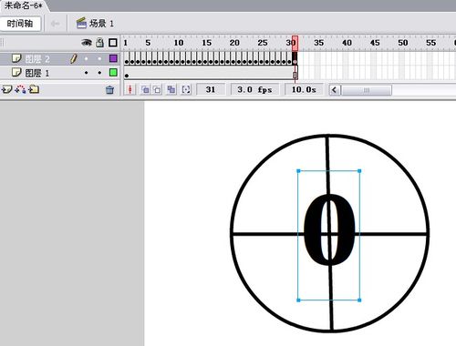Image resolution: width=456 pixels, height=346 pixels.
Task: Add a motion guide layer
Action: 20,89
